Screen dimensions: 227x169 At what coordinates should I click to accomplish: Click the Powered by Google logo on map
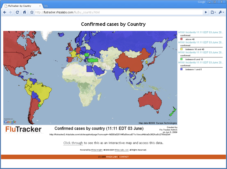click(x=10, y=121)
